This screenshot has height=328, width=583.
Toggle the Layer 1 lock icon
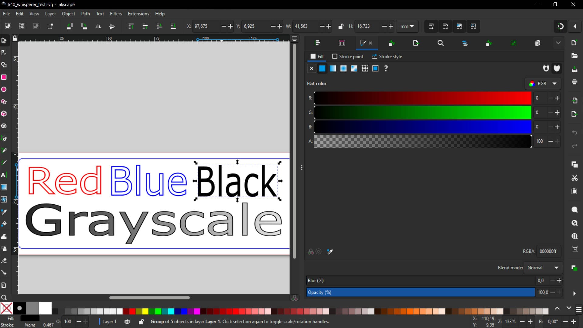(141, 321)
